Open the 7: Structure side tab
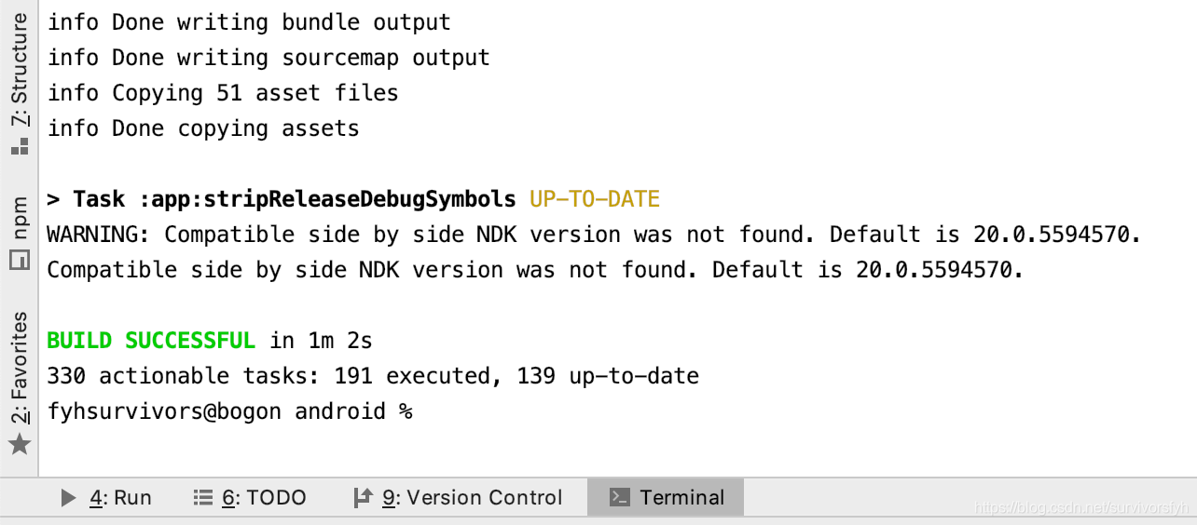Image resolution: width=1197 pixels, height=525 pixels. [x=20, y=70]
